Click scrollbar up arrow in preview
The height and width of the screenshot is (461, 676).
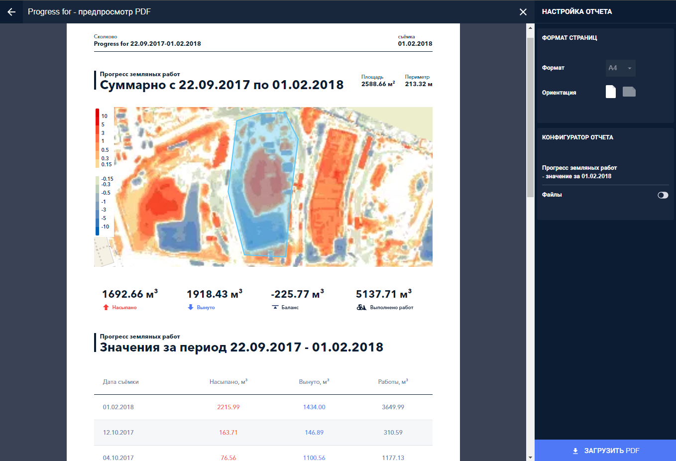(x=530, y=28)
